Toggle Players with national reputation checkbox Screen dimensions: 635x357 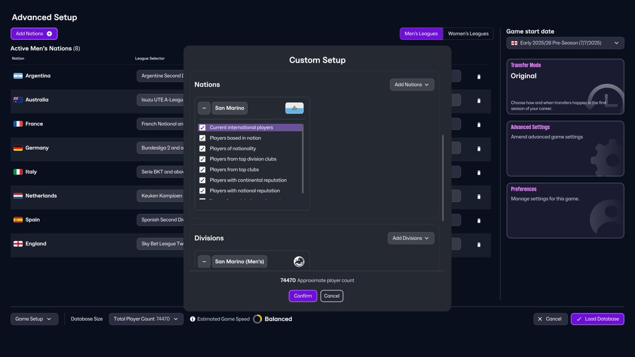202,191
